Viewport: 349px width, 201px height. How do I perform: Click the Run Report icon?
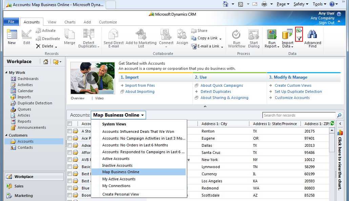point(272,35)
